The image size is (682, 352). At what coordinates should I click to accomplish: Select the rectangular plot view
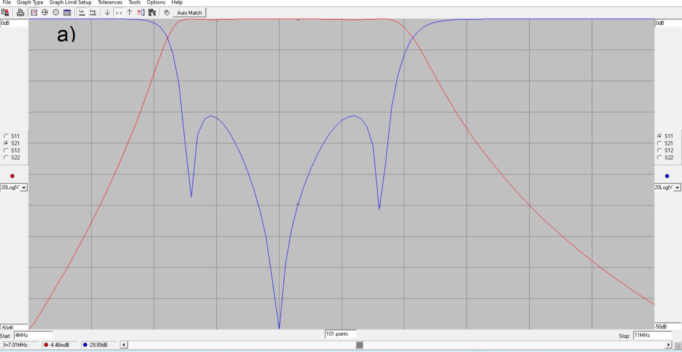[34, 12]
